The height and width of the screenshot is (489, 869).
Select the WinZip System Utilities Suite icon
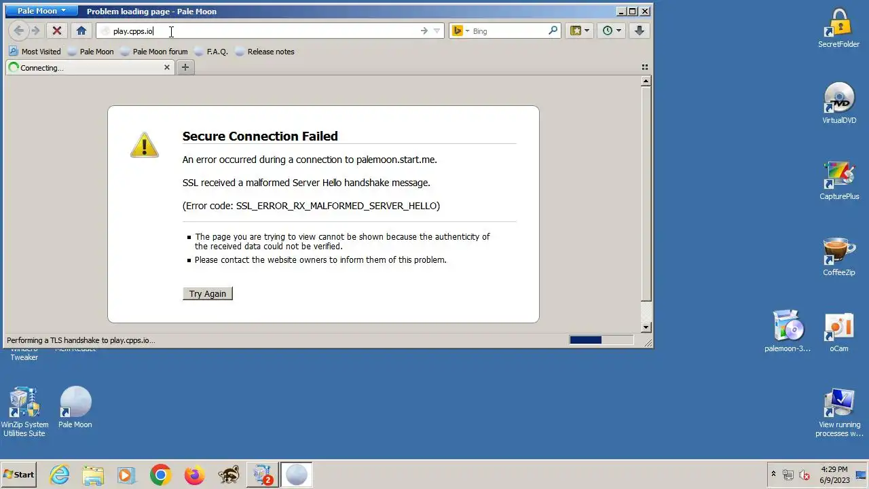24,412
